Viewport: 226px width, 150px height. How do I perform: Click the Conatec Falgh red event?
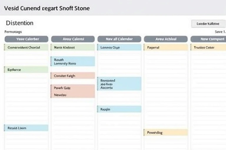tap(73, 76)
